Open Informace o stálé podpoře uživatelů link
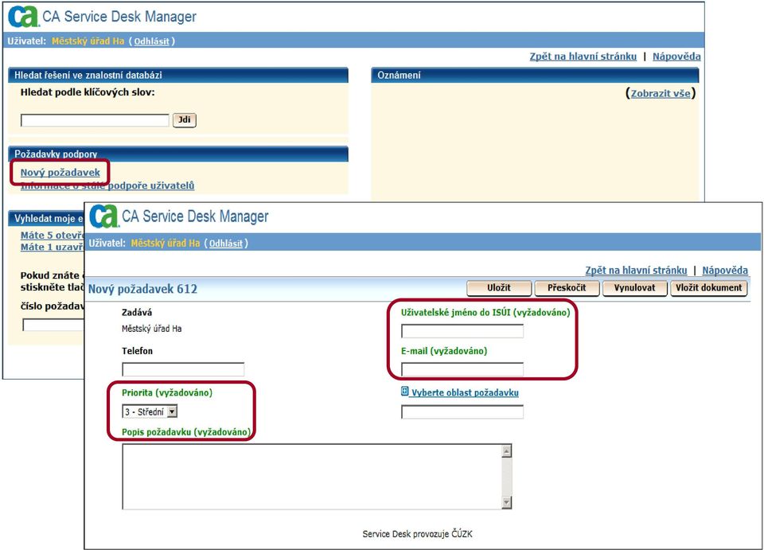The width and height of the screenshot is (764, 550). point(107,185)
